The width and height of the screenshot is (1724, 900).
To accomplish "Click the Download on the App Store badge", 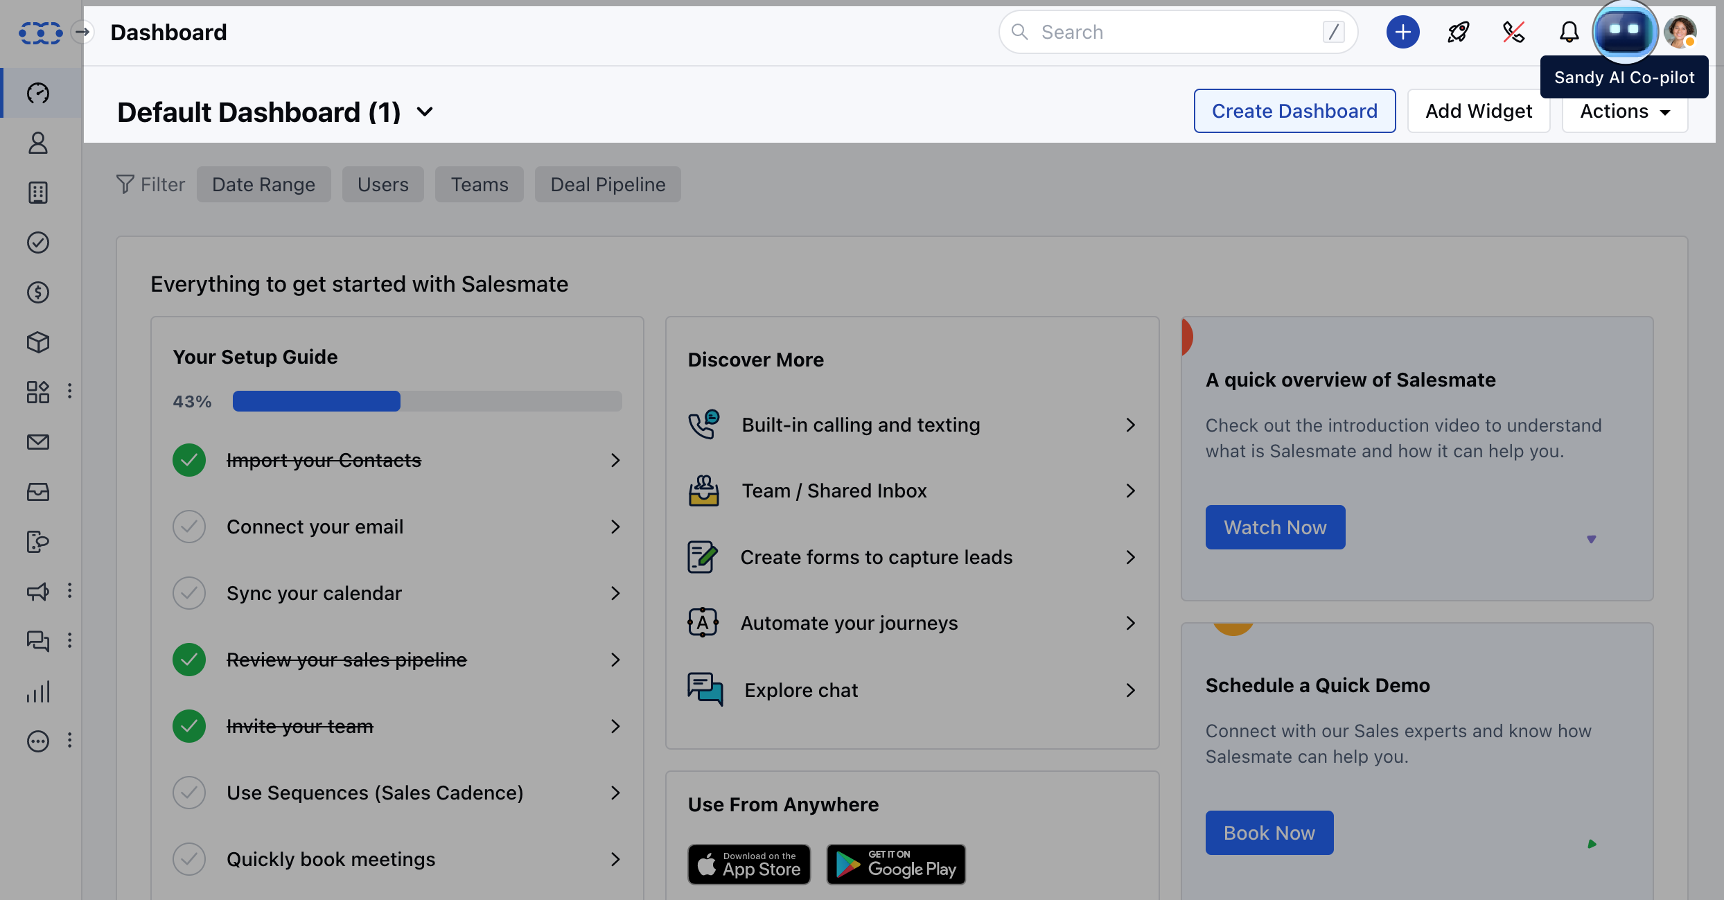I will tap(749, 864).
